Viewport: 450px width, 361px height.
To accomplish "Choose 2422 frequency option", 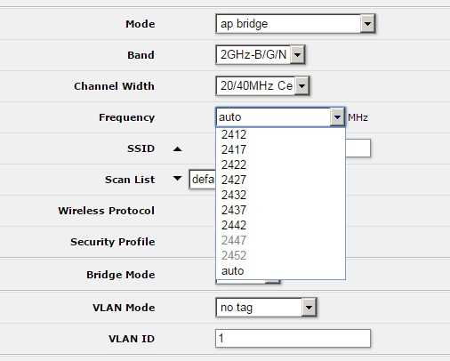I will pos(280,164).
